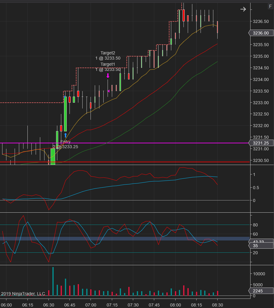Click the 3233.00 price axis label
The width and height of the screenshot is (274, 308).
tap(261, 103)
